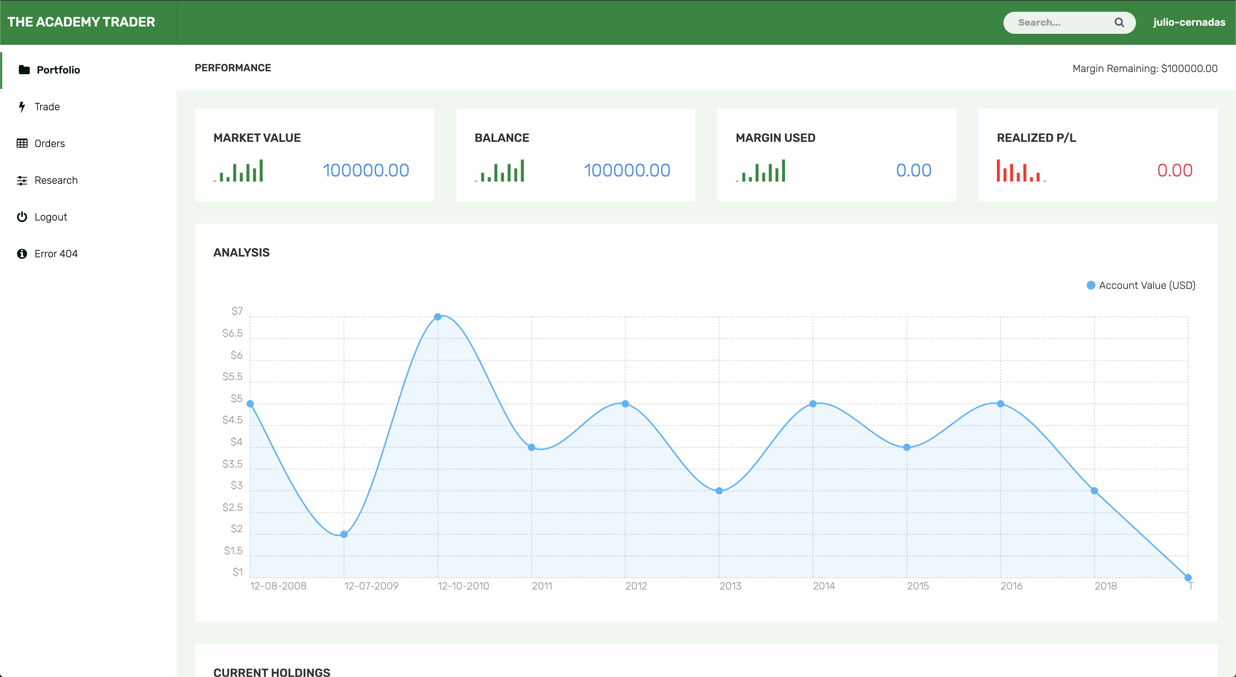
Task: Click the Logout power icon
Action: point(22,217)
